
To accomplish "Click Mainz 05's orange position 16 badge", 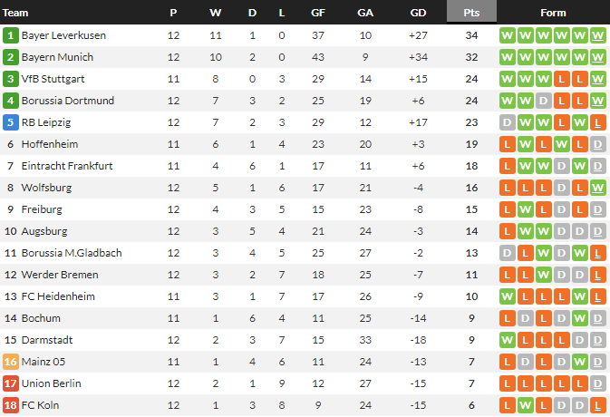I will click(x=11, y=362).
